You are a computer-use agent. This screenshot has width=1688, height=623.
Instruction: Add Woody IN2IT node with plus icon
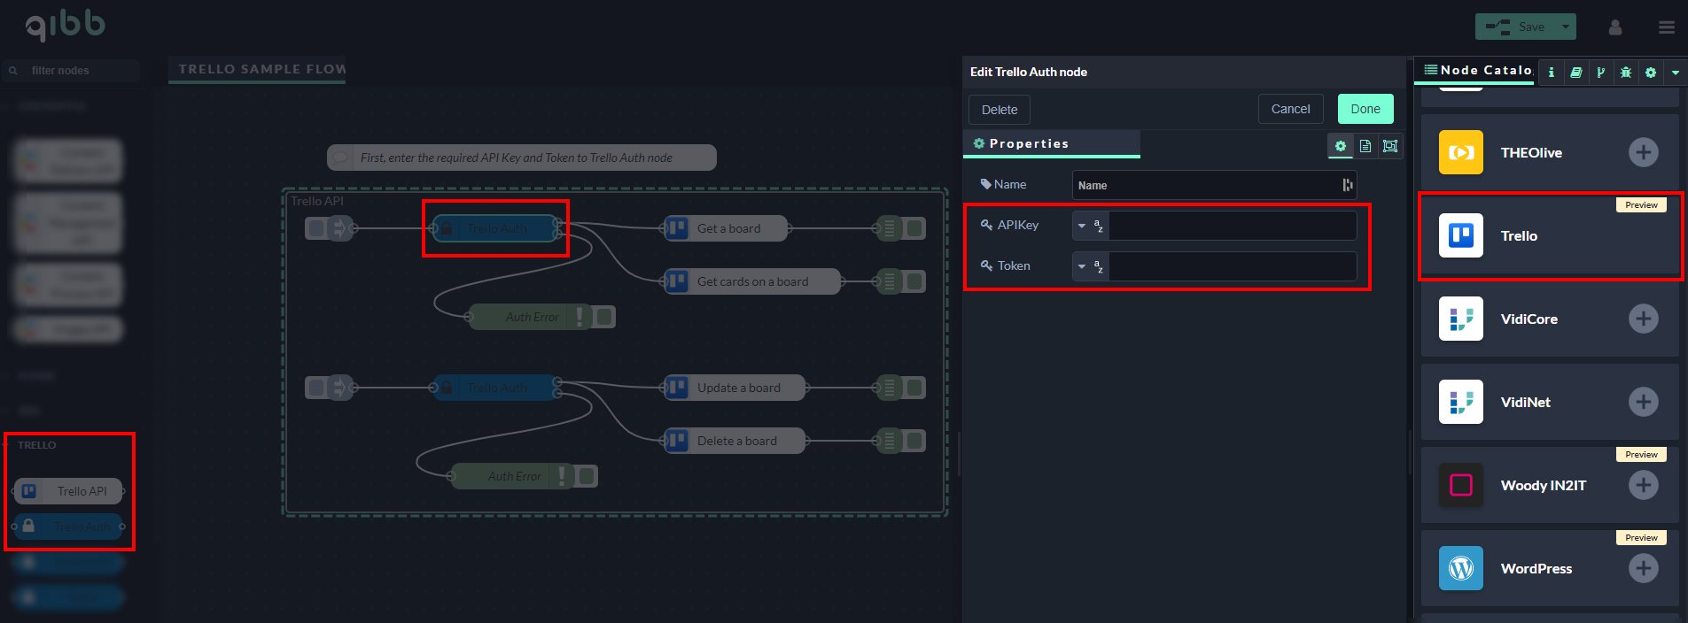pyautogui.click(x=1643, y=485)
